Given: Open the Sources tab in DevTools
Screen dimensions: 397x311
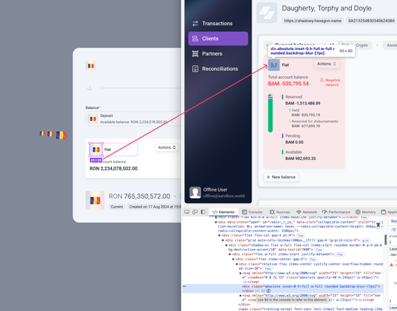Looking at the screenshot, I should point(279,212).
